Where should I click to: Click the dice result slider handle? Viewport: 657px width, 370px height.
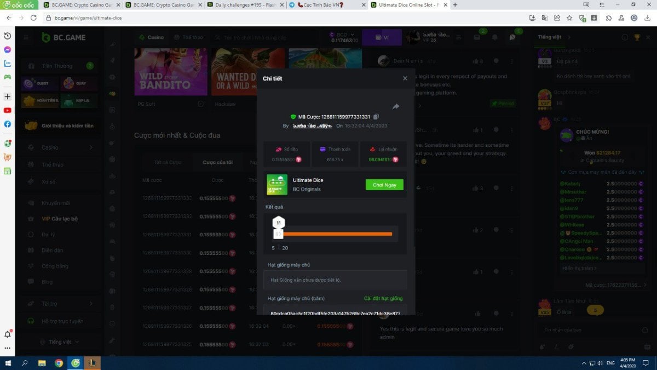tap(278, 234)
